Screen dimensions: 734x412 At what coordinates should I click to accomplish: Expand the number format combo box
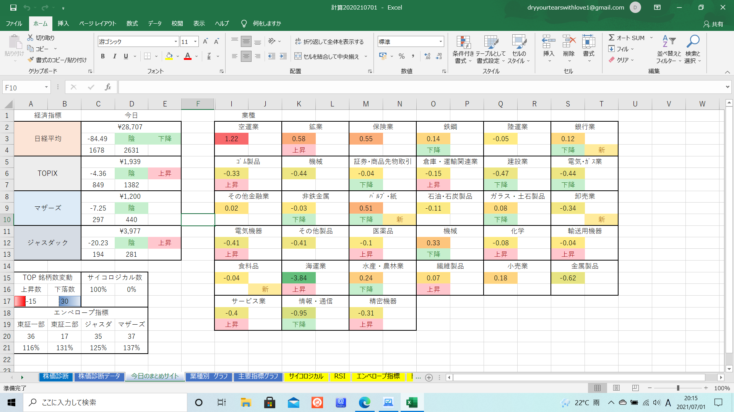[x=440, y=42]
